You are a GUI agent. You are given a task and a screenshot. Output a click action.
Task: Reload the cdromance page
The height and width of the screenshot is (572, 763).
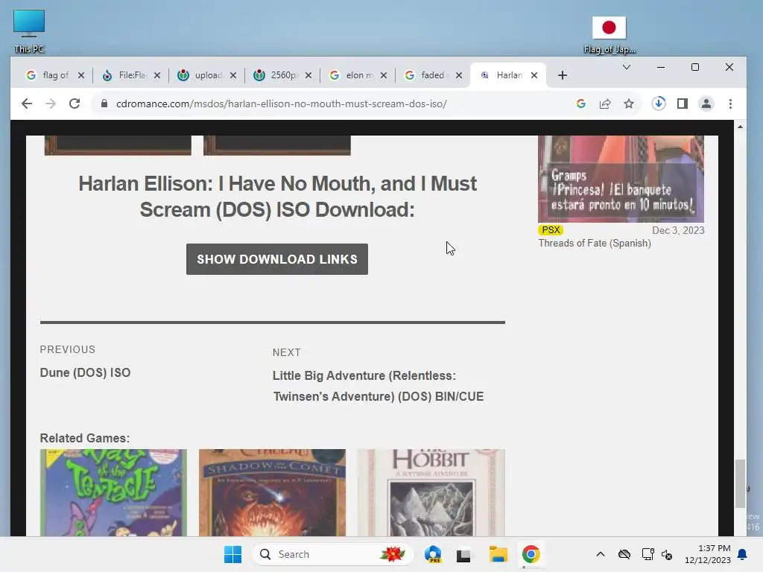click(x=75, y=104)
